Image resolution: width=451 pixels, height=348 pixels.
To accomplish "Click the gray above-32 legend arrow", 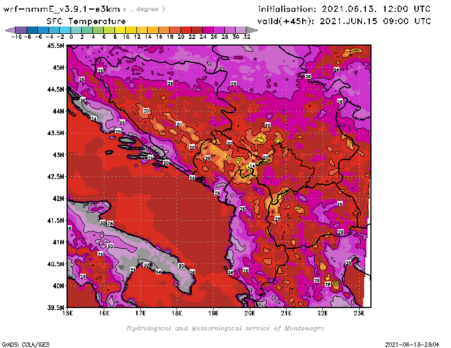I will (251, 30).
